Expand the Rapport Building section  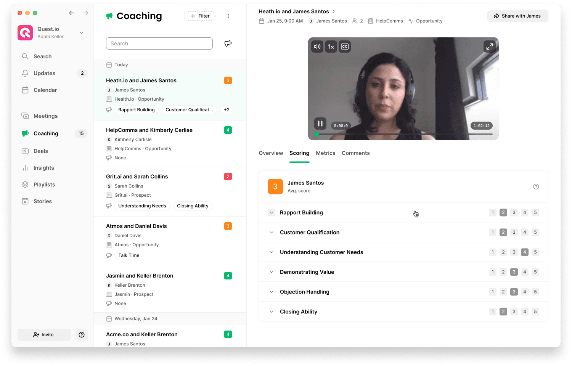click(x=272, y=212)
